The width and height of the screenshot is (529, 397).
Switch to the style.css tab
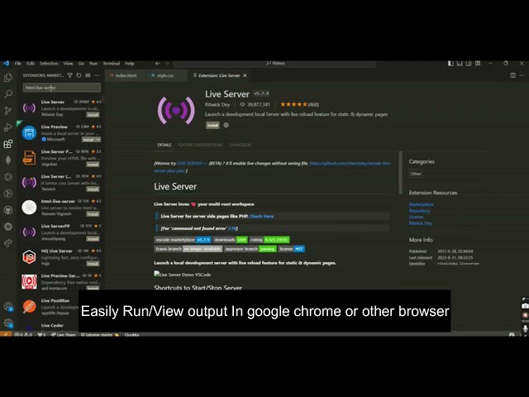click(x=165, y=75)
